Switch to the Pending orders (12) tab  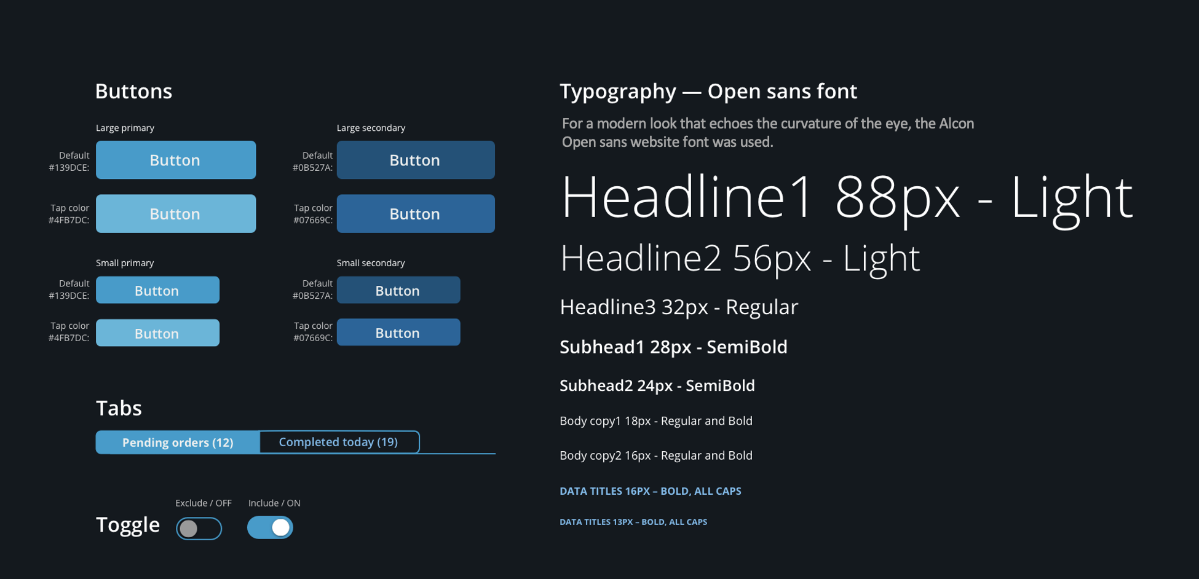tap(178, 442)
